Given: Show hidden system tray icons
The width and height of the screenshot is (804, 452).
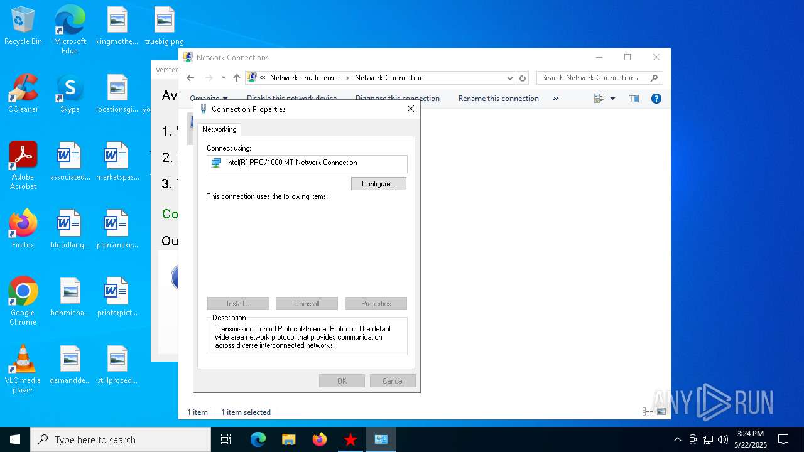Looking at the screenshot, I should pos(677,439).
